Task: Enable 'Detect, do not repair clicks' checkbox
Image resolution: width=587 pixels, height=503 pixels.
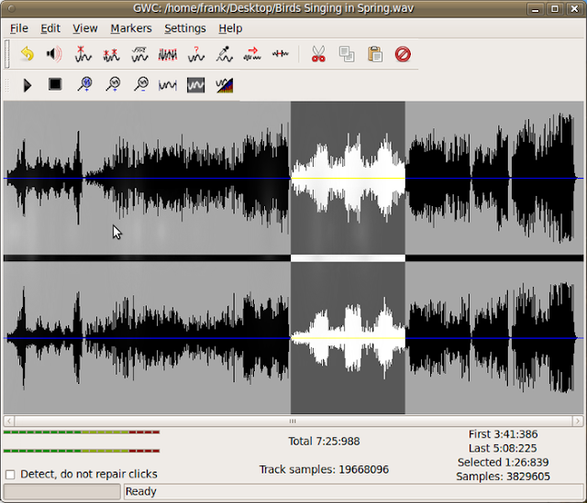Action: pos(10,475)
